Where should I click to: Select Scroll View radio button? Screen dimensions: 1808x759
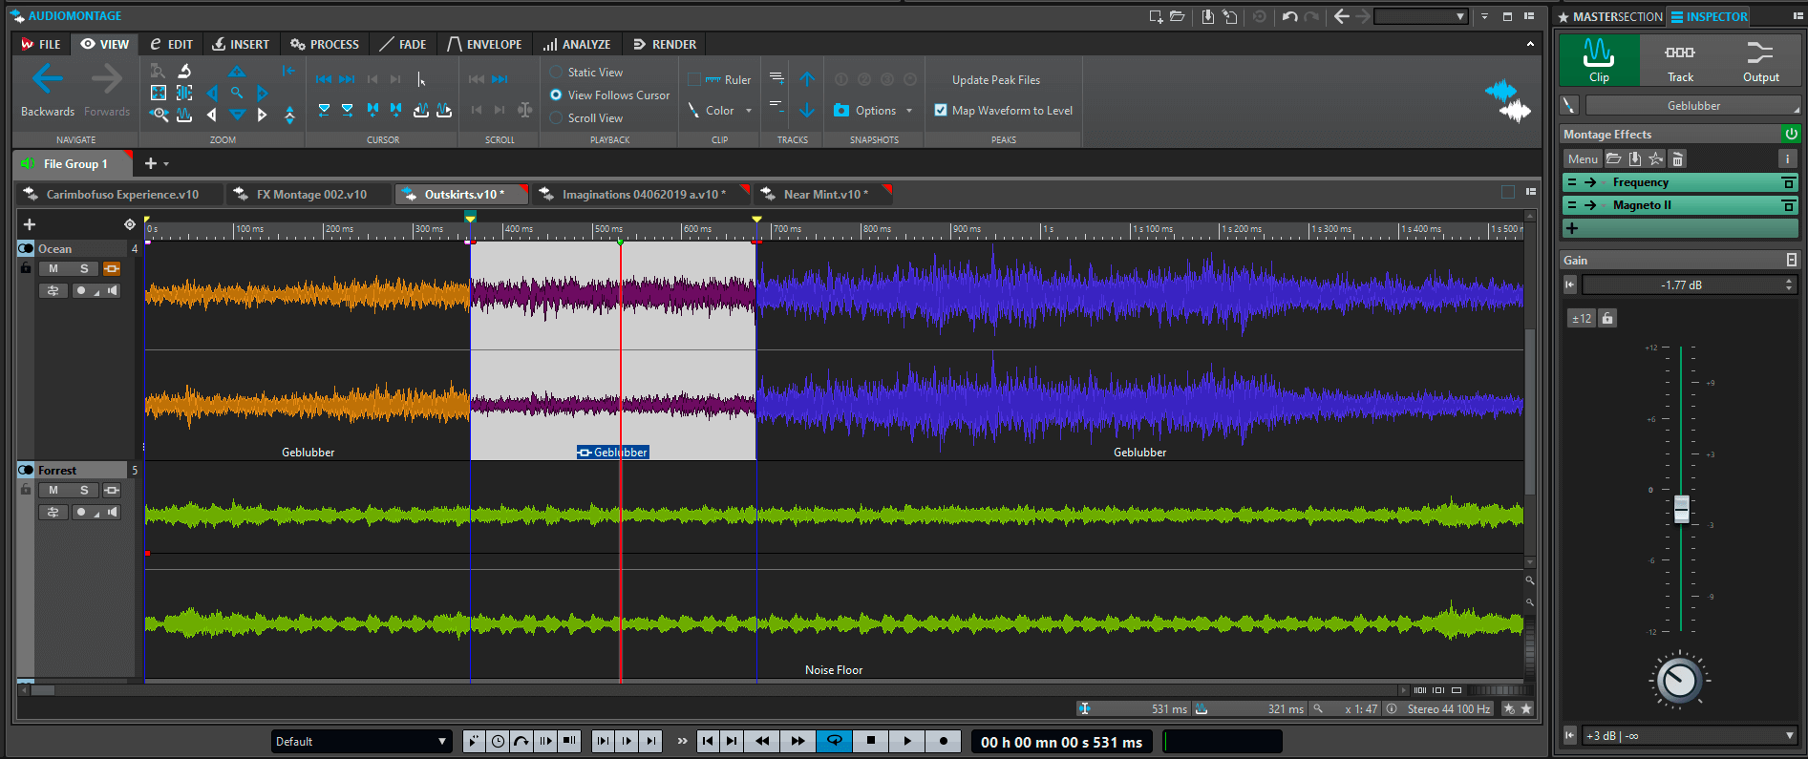point(556,118)
